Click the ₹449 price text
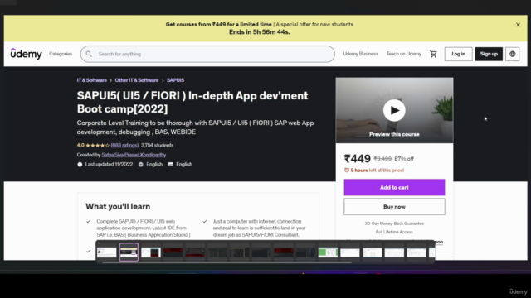 click(358, 158)
